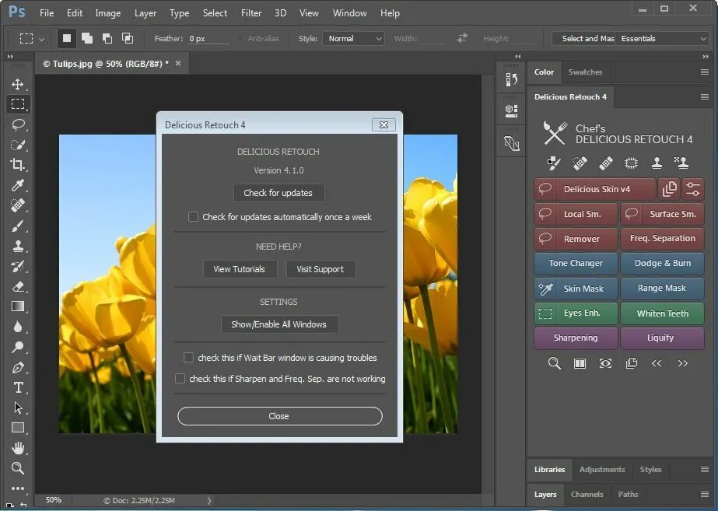Choose Intersect with selection mode
Screen dimensions: 718x511
[x=128, y=38]
